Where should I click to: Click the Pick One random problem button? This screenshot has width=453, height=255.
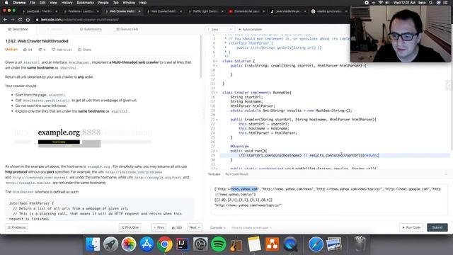point(130,227)
